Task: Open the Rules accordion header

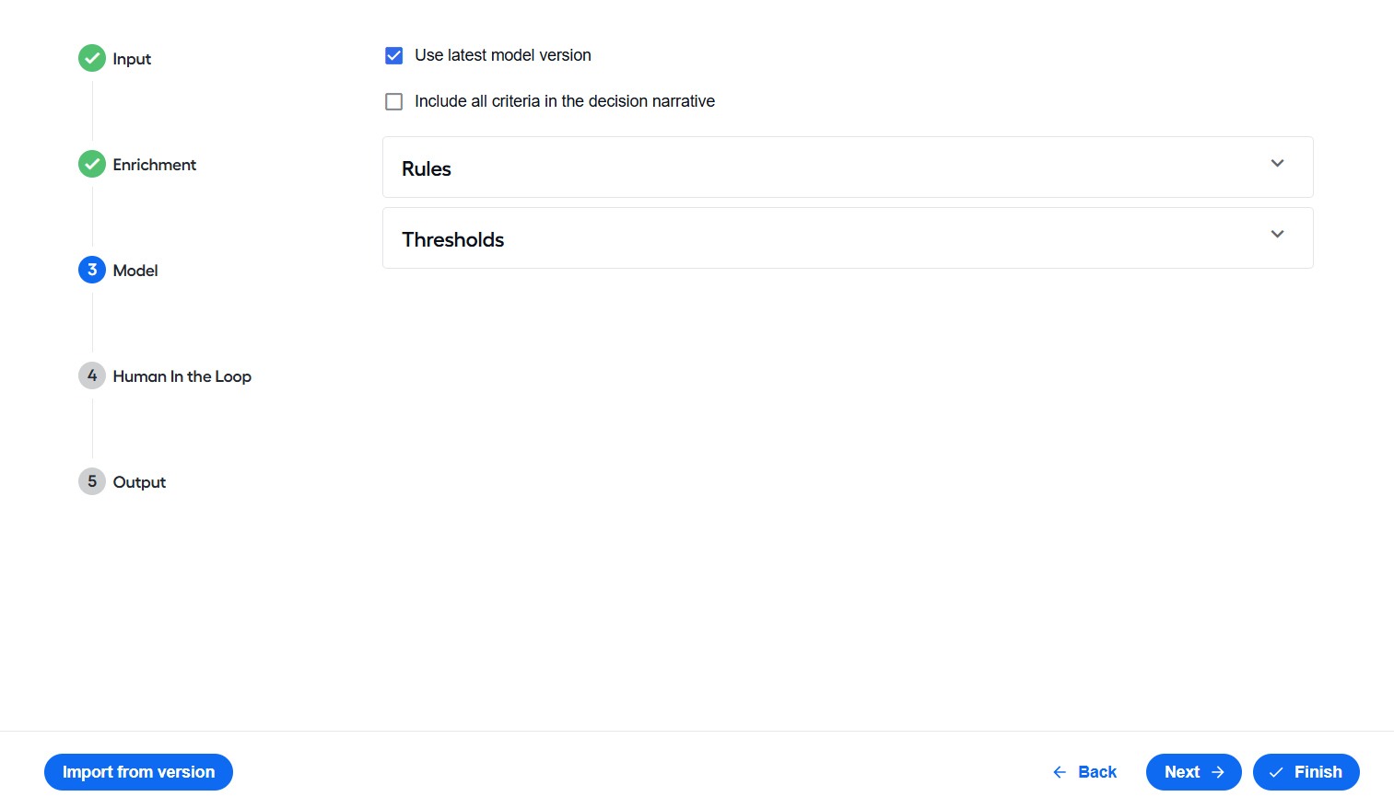Action: (848, 167)
